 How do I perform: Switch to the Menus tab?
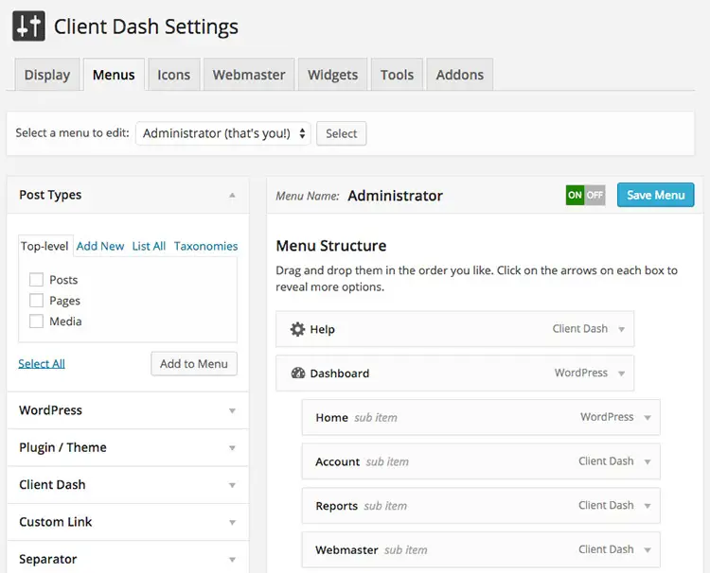click(x=114, y=75)
